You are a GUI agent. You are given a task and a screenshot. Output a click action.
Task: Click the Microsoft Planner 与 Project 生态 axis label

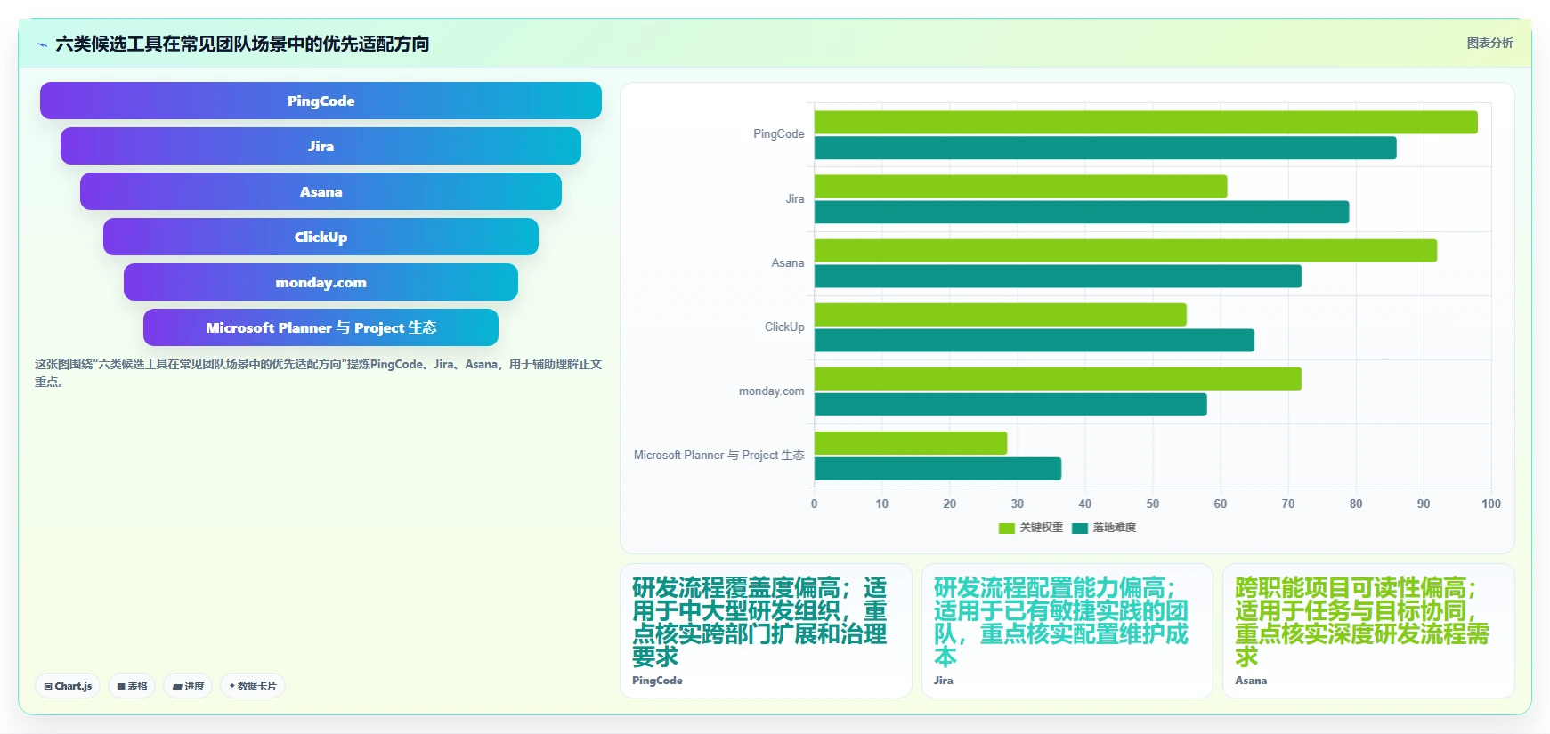[718, 456]
